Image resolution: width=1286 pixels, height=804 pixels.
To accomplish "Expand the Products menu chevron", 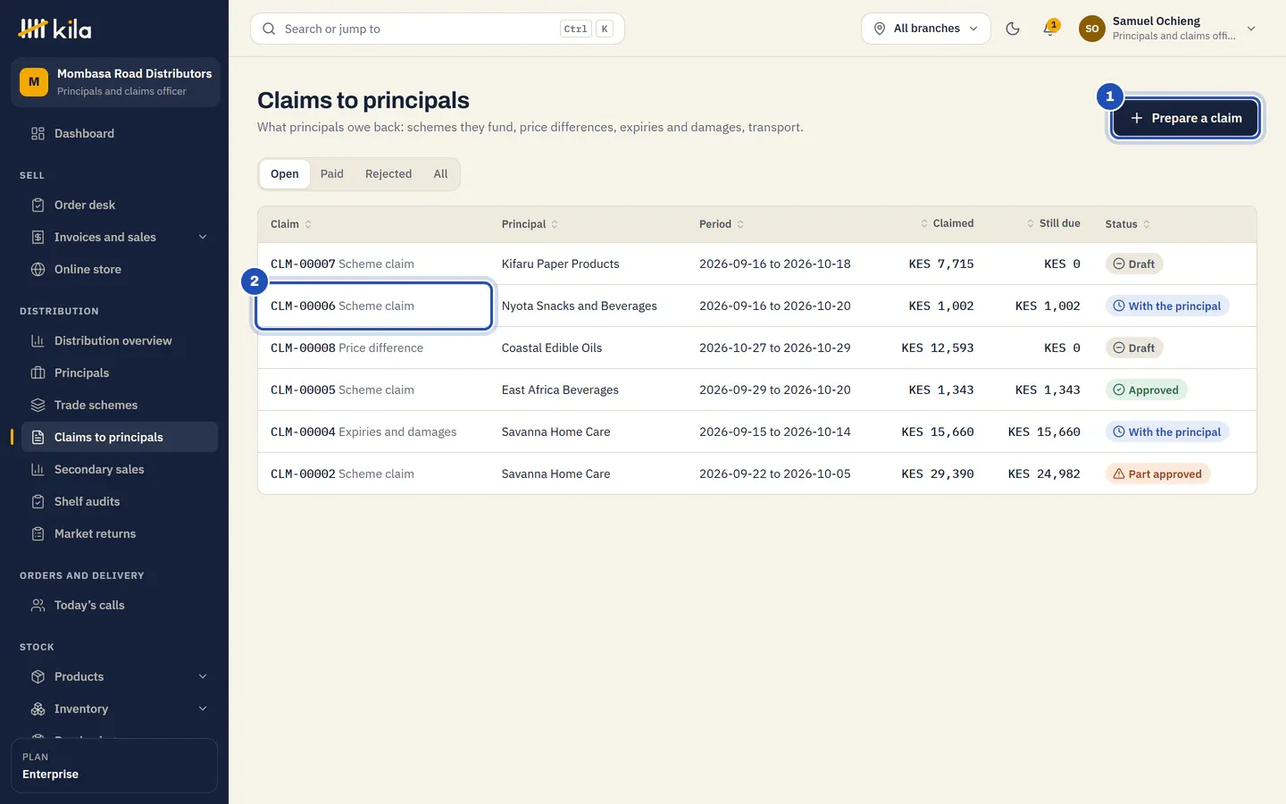I will (x=203, y=676).
